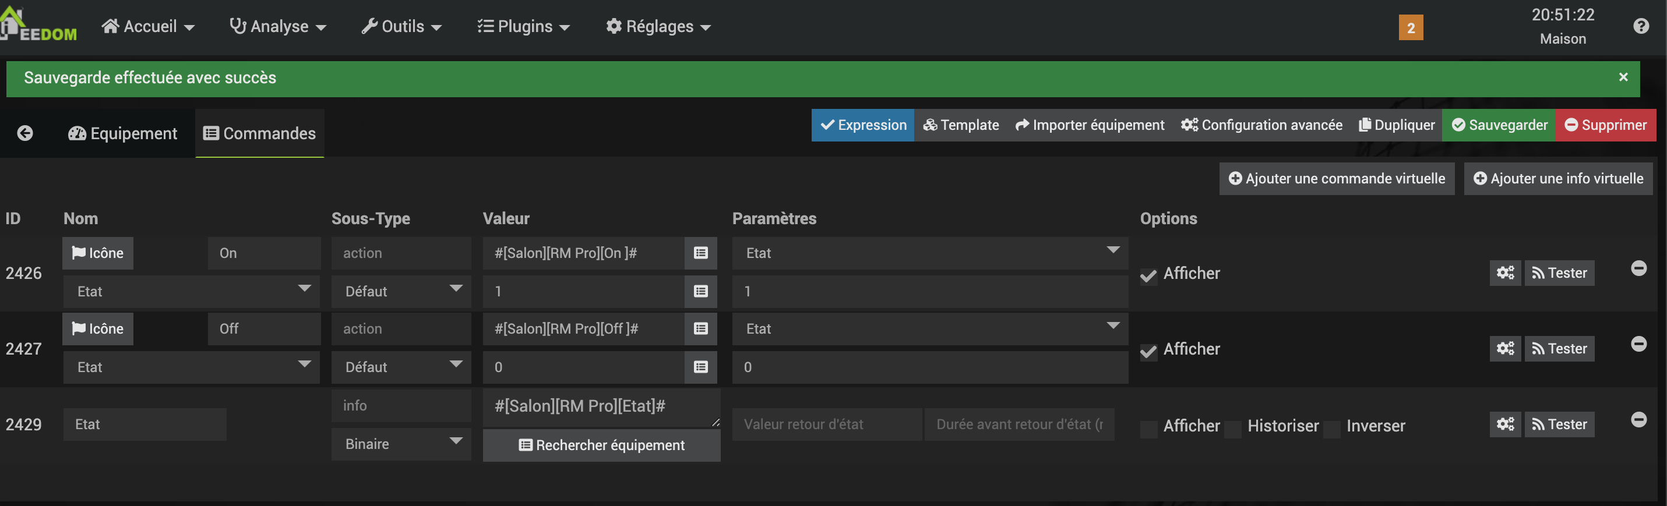Viewport: 1667px width, 506px height.
Task: Click the orange notification badge showing 2
Action: [x=1411, y=28]
